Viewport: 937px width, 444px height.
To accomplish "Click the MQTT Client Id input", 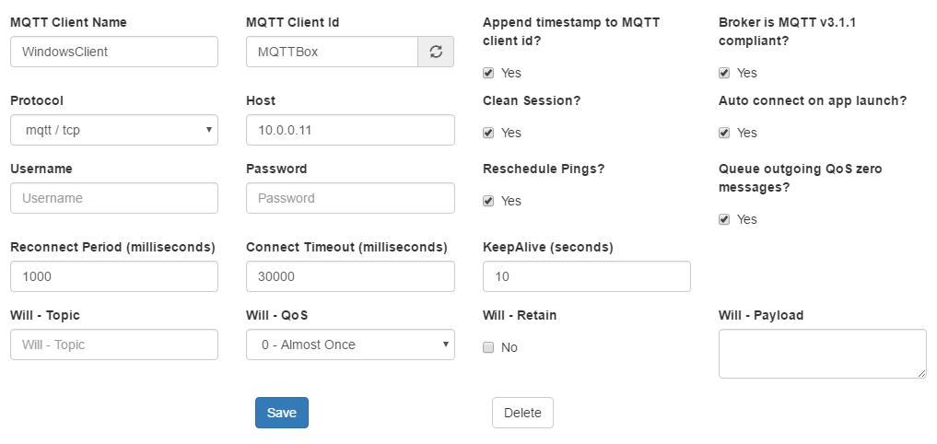I will click(332, 52).
